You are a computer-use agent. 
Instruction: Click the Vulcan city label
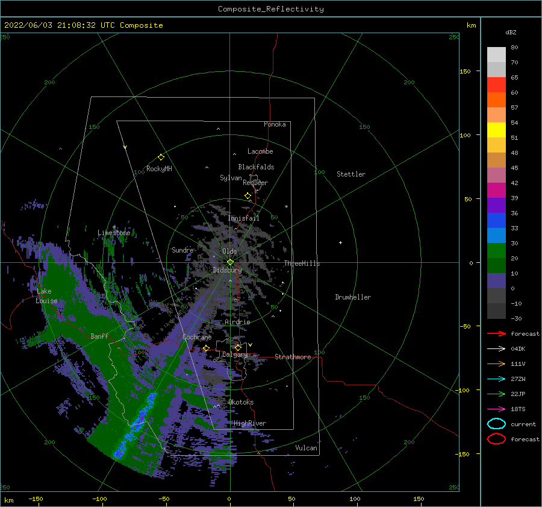(306, 448)
